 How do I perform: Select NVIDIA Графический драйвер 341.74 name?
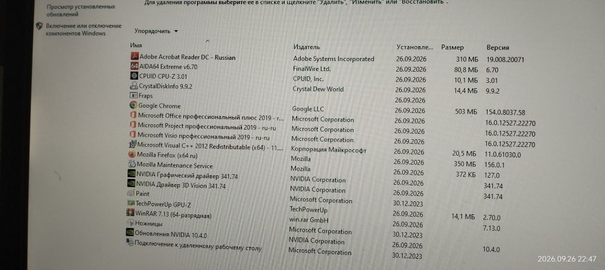tap(187, 176)
